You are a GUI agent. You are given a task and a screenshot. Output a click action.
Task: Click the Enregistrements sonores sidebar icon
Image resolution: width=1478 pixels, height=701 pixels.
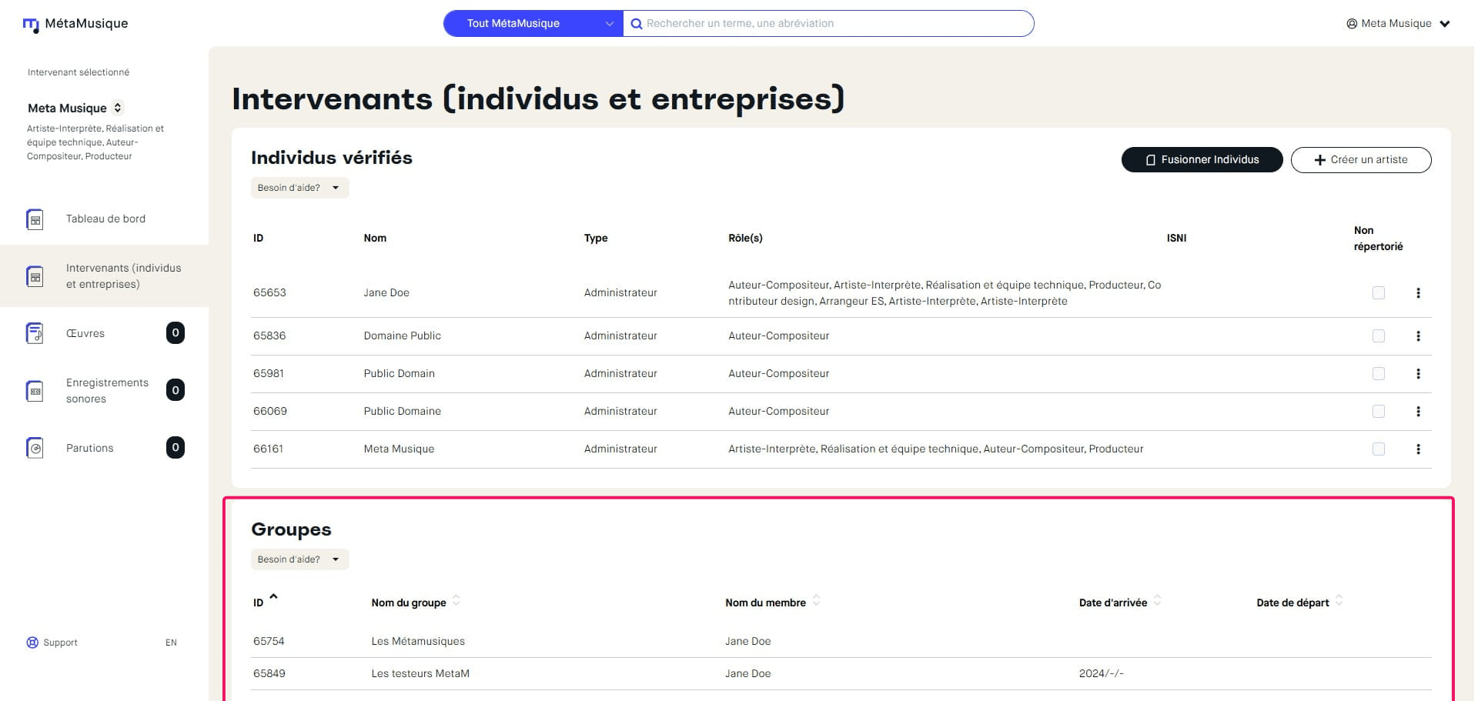tap(35, 391)
